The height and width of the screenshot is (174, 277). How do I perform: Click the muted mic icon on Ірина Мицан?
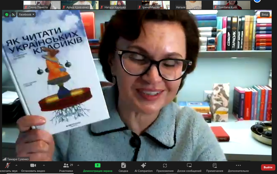pos(140,7)
